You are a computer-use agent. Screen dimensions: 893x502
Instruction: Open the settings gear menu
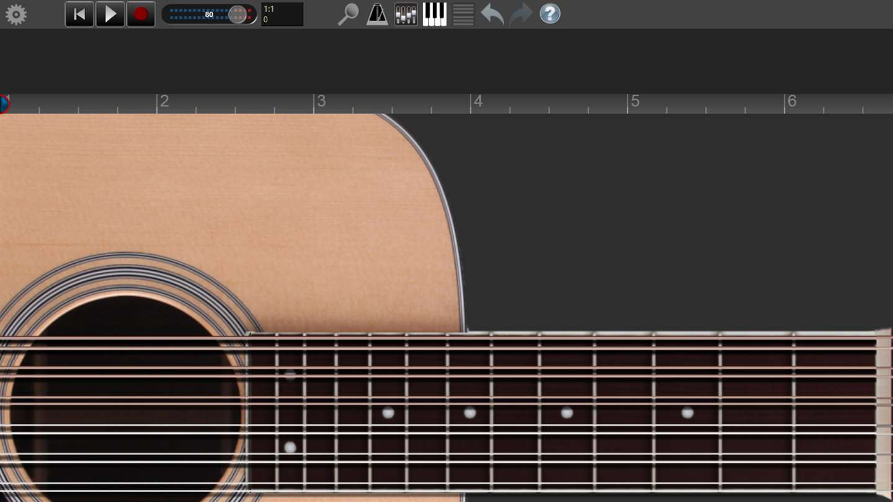16,14
